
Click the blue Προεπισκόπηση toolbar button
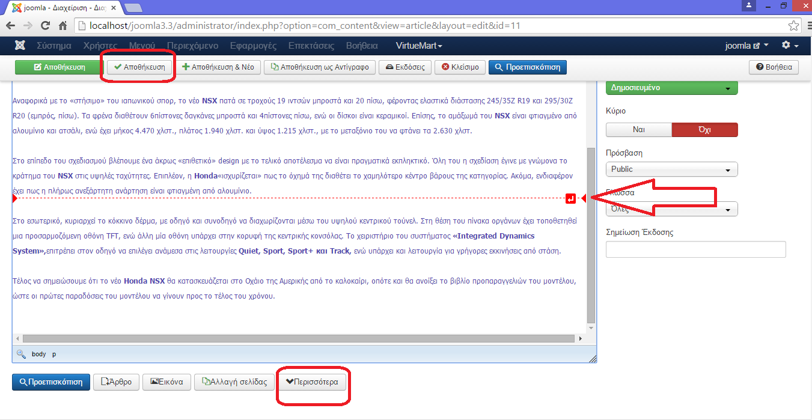tap(528, 67)
